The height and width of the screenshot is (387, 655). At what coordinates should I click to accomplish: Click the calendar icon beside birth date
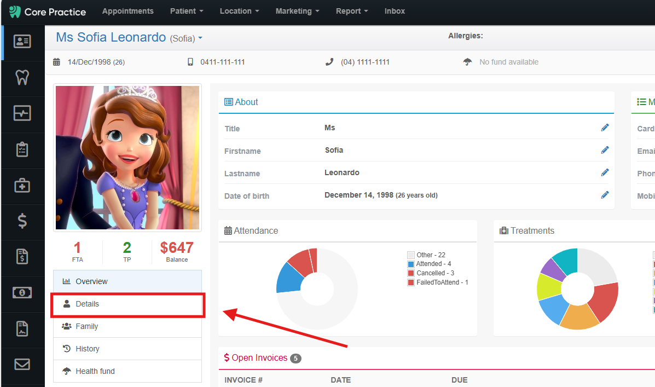[56, 62]
